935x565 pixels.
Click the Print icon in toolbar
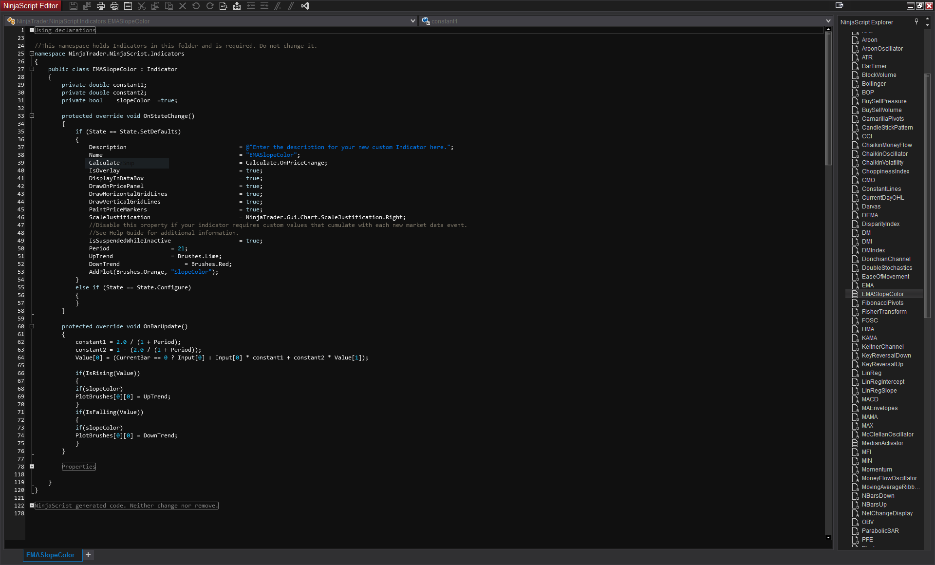click(101, 6)
